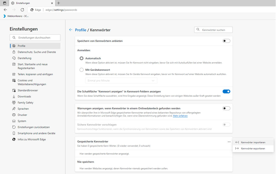Open Family Safety settings icon
Image resolution: width=276 pixels, height=174 pixels.
[x=14, y=103]
